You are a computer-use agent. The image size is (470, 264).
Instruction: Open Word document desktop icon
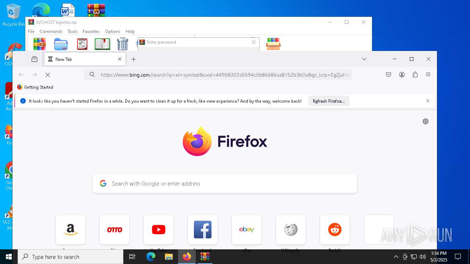[68, 10]
